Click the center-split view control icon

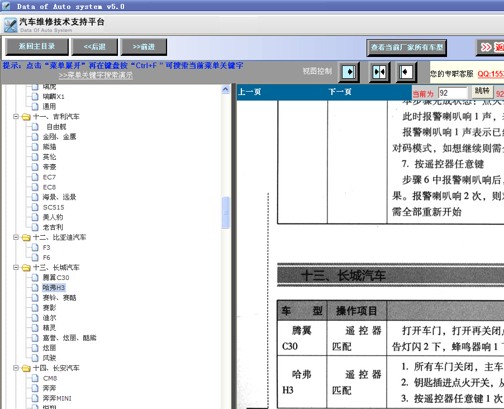(x=379, y=72)
